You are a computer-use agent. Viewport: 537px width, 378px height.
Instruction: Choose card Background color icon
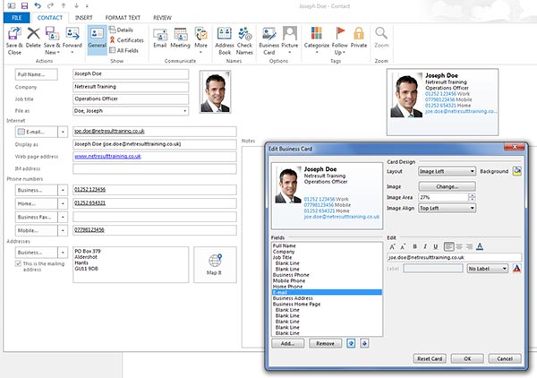[516, 171]
